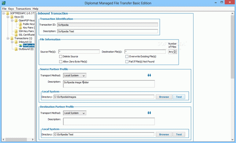The height and width of the screenshot is (143, 236).
Task: Click the Keys (0) folder icon
Action: click(x=12, y=17)
